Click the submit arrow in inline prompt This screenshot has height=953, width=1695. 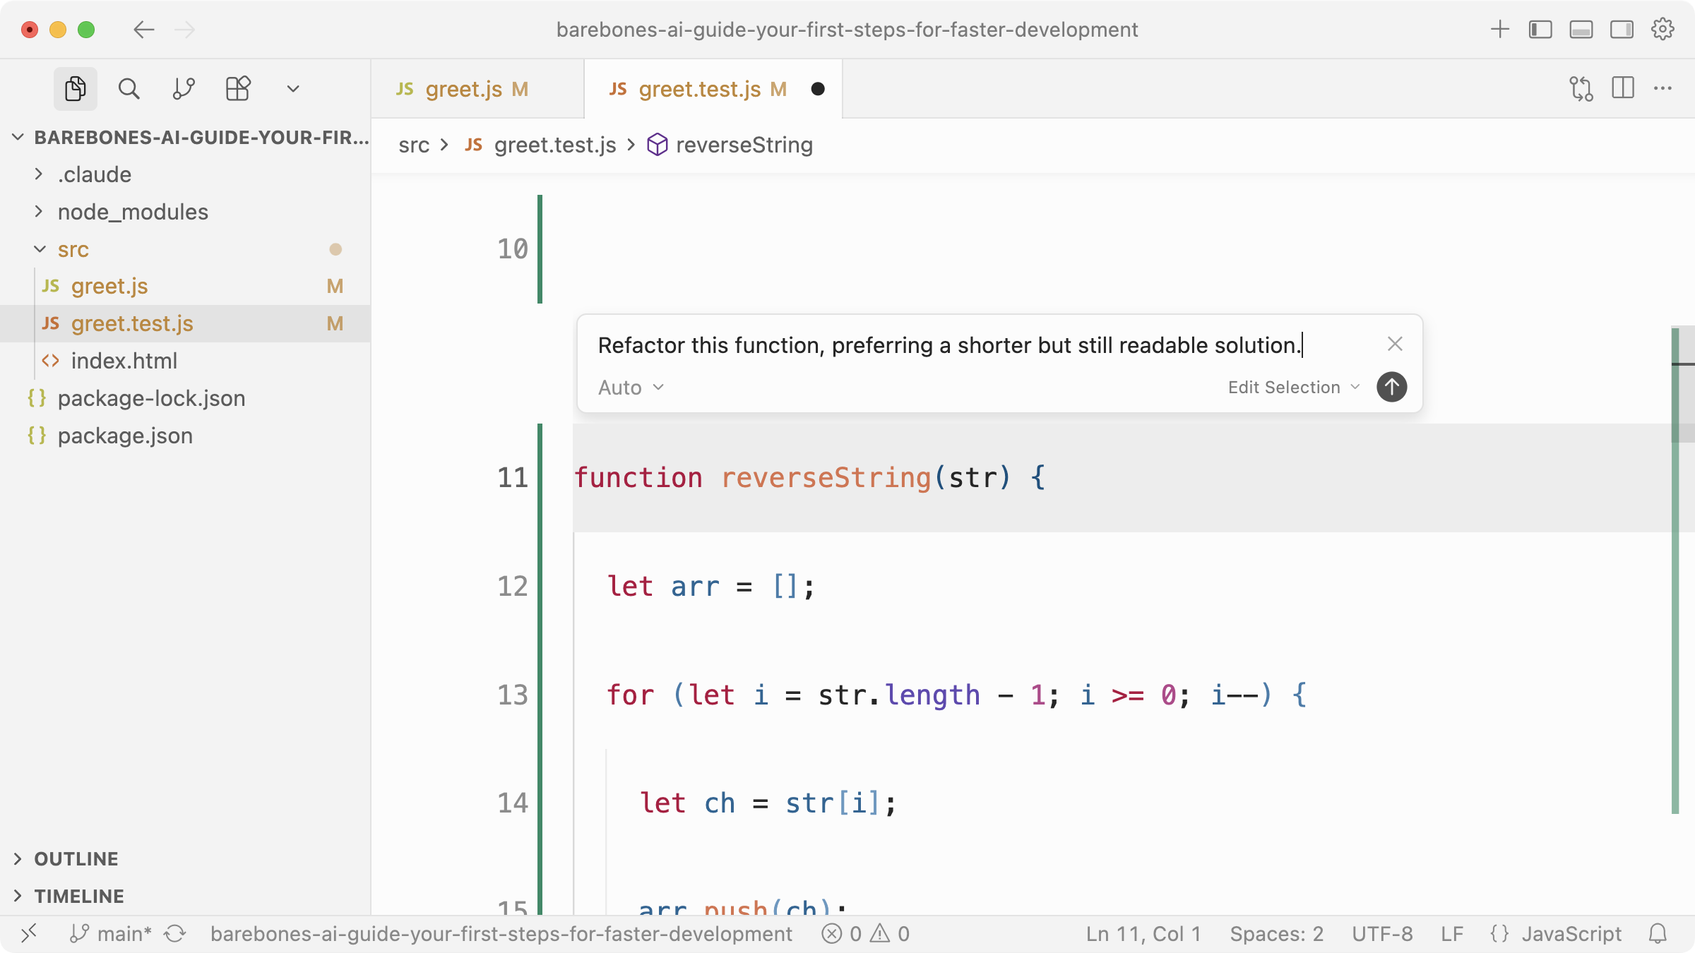click(x=1391, y=387)
